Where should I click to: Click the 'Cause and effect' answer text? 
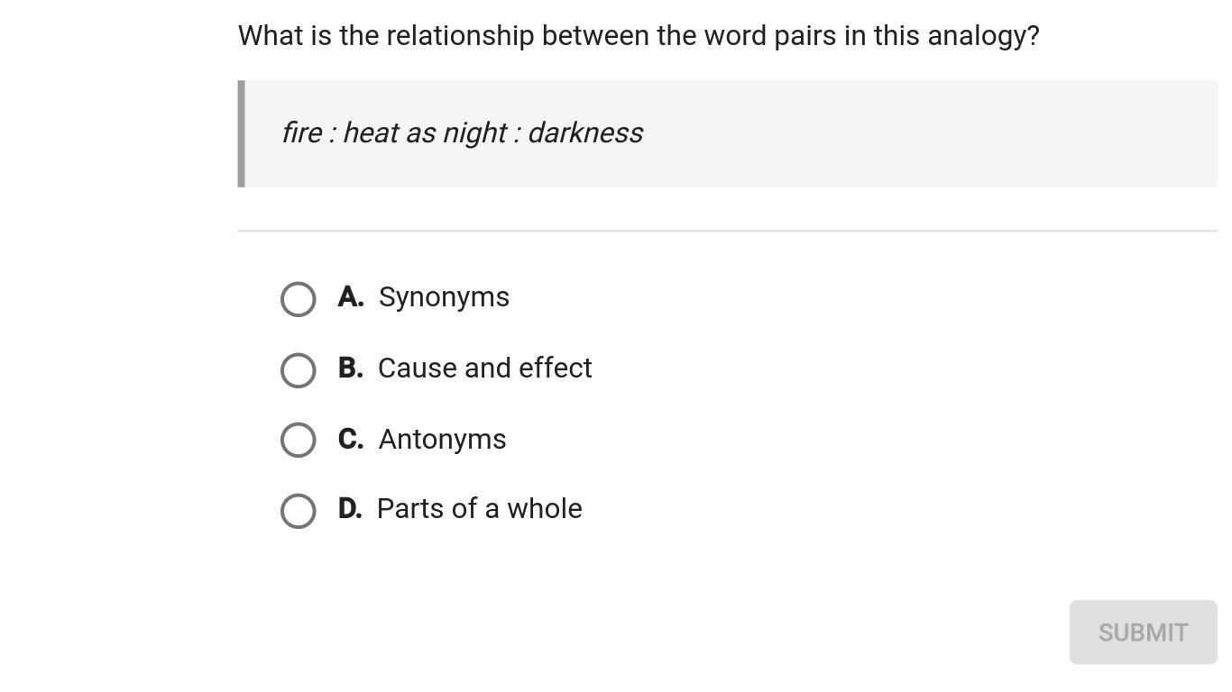pos(484,369)
